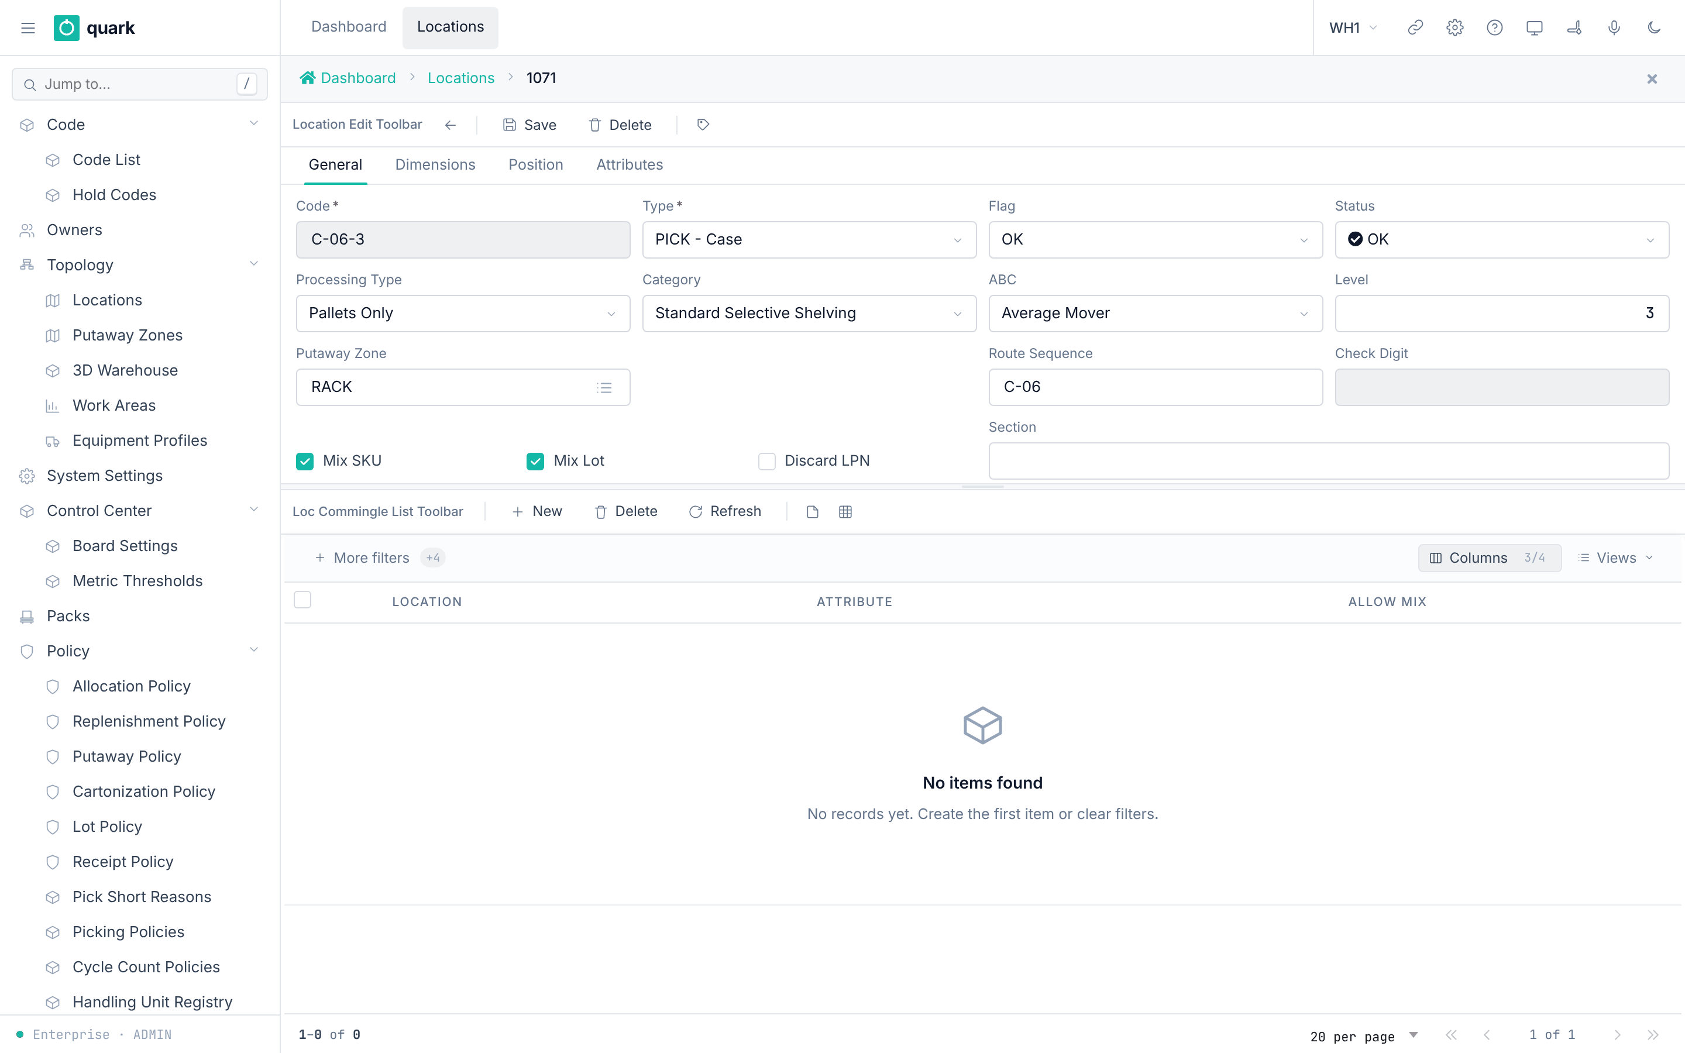Switch to the Dimensions tab
The image size is (1685, 1053).
click(x=435, y=165)
